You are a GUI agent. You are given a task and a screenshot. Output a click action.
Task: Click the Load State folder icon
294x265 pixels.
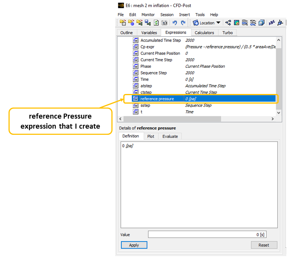pyautogui.click(x=131, y=23)
